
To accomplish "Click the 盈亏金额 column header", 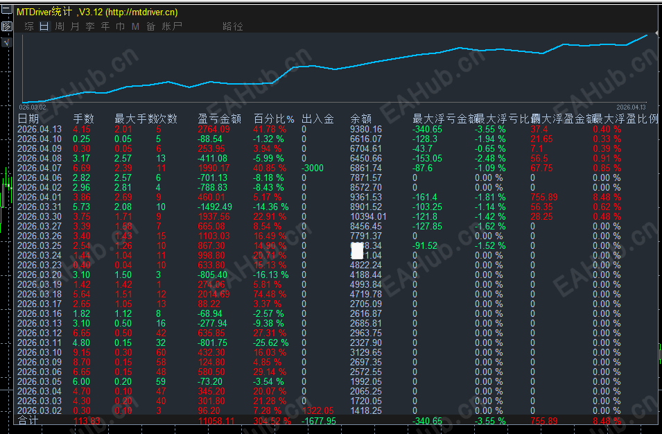I will click(x=220, y=119).
